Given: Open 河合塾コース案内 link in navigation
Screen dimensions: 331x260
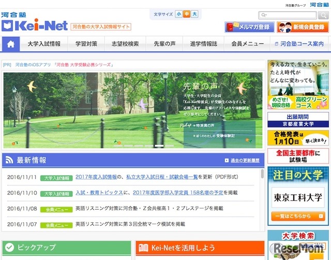Looking at the screenshot, I should pyautogui.click(x=299, y=44).
